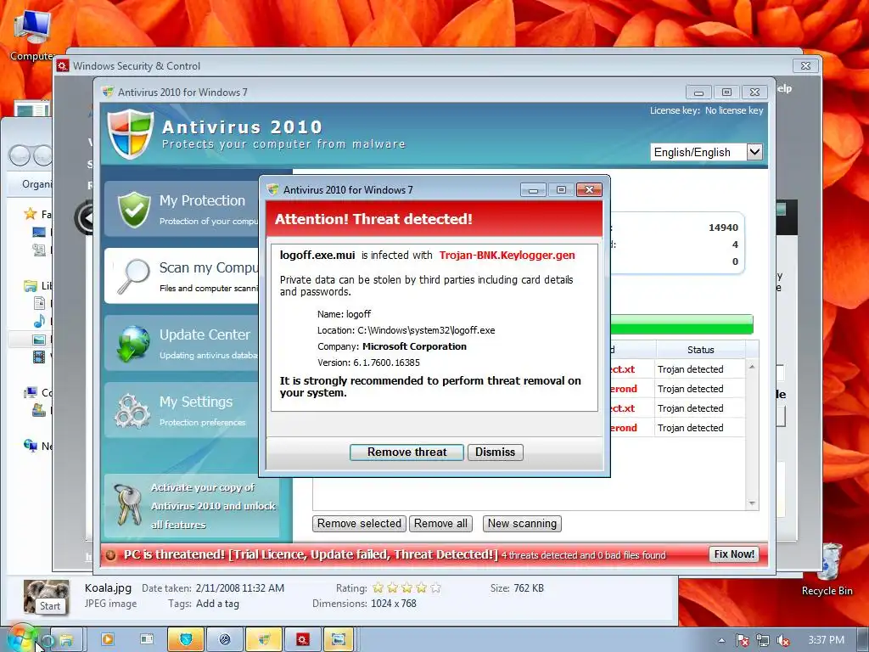
Task: Click the network tray icon
Action: click(763, 641)
